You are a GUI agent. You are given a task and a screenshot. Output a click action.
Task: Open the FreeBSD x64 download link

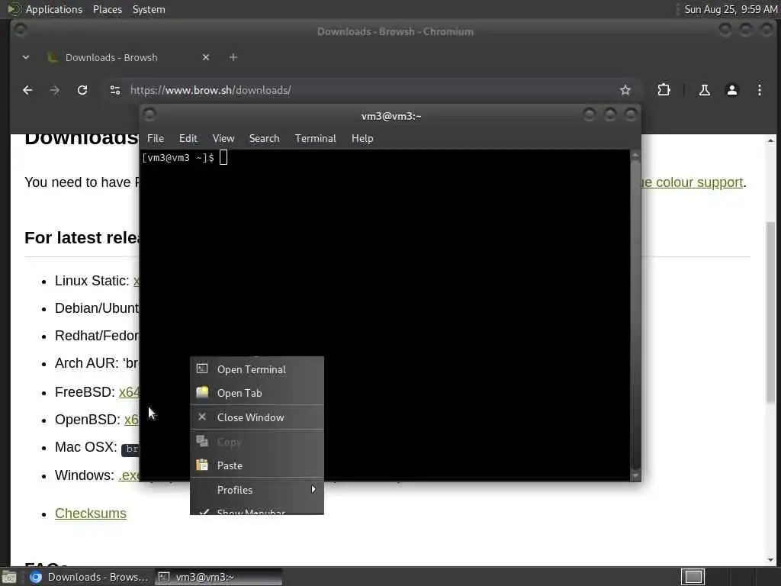coord(129,392)
